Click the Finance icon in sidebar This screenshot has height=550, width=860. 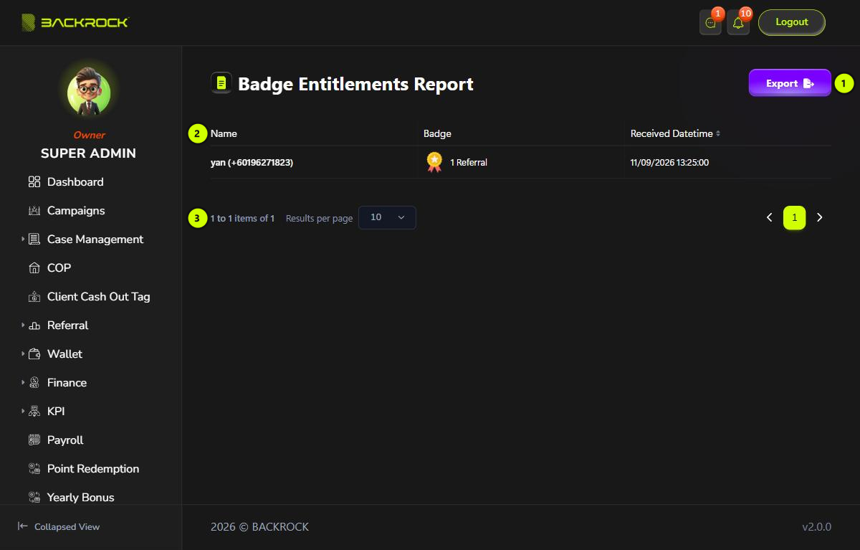click(34, 383)
